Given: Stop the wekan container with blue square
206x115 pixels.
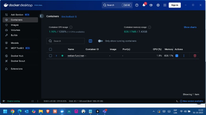Looking at the screenshot, I should coord(177,56).
